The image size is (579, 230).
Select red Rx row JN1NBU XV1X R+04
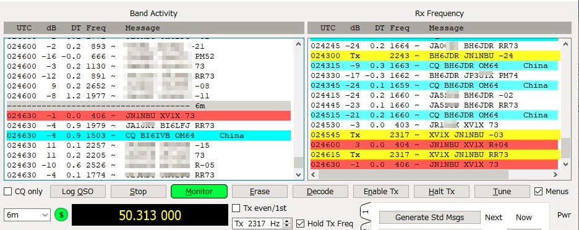coord(434,145)
